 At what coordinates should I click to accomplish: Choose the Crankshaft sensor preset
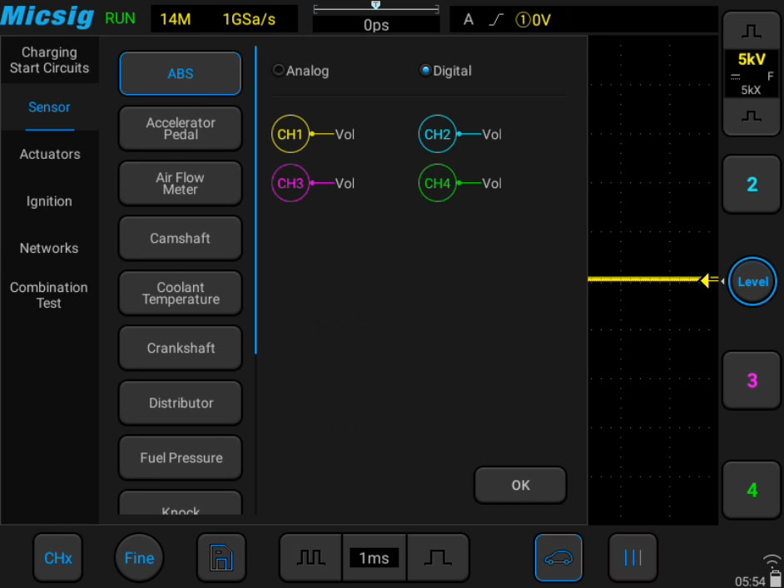pos(181,348)
